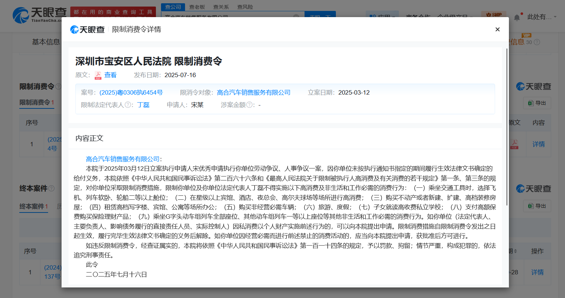Click help icon next to 限制法定代表人
Viewport: 565px width, 298px height.
tap(128, 105)
